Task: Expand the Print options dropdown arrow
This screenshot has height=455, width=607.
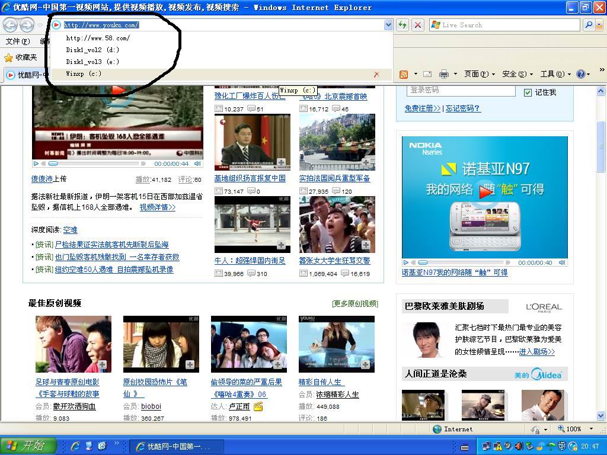Action: click(x=455, y=74)
